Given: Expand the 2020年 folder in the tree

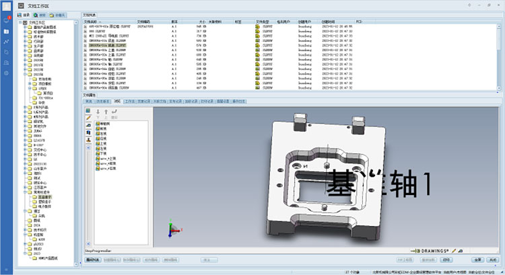Looking at the screenshot, I should [x=25, y=60].
